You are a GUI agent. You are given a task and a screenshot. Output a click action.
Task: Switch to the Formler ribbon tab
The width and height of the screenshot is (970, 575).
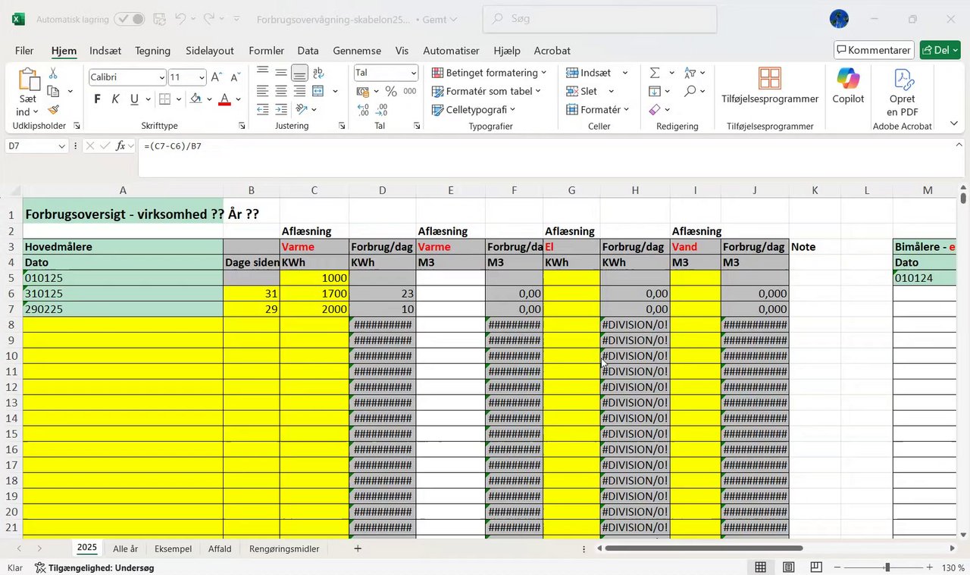point(267,51)
